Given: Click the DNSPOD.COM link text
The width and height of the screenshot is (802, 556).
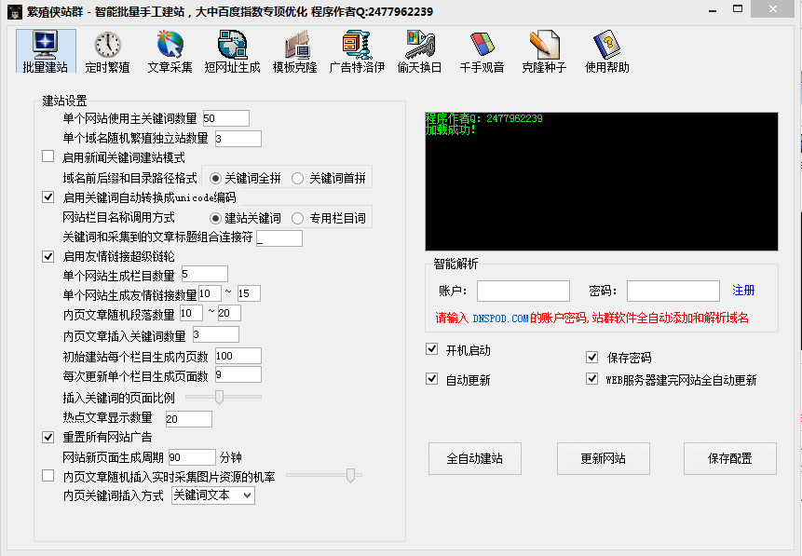Looking at the screenshot, I should [x=500, y=319].
